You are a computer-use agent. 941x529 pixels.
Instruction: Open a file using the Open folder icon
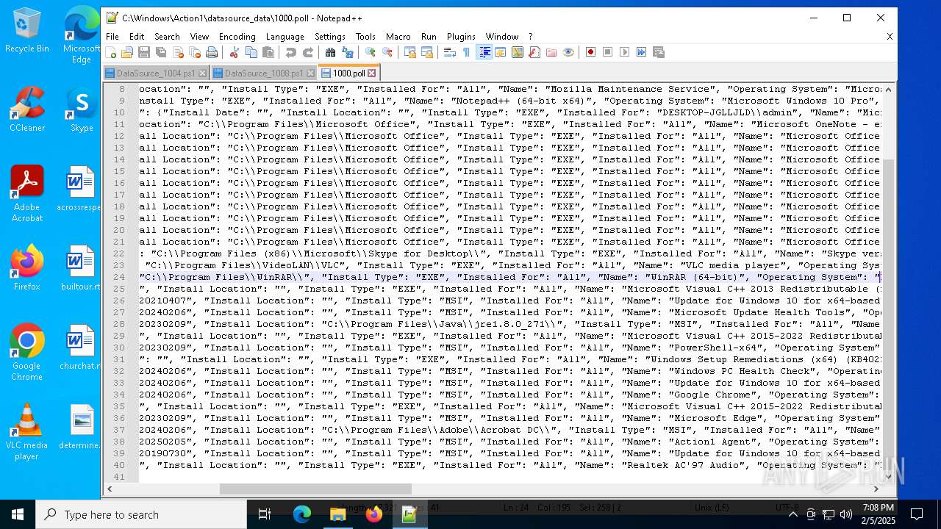pos(127,52)
